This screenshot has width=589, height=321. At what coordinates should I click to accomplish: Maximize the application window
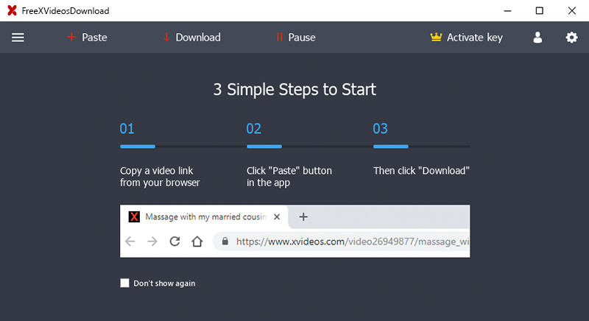(540, 11)
